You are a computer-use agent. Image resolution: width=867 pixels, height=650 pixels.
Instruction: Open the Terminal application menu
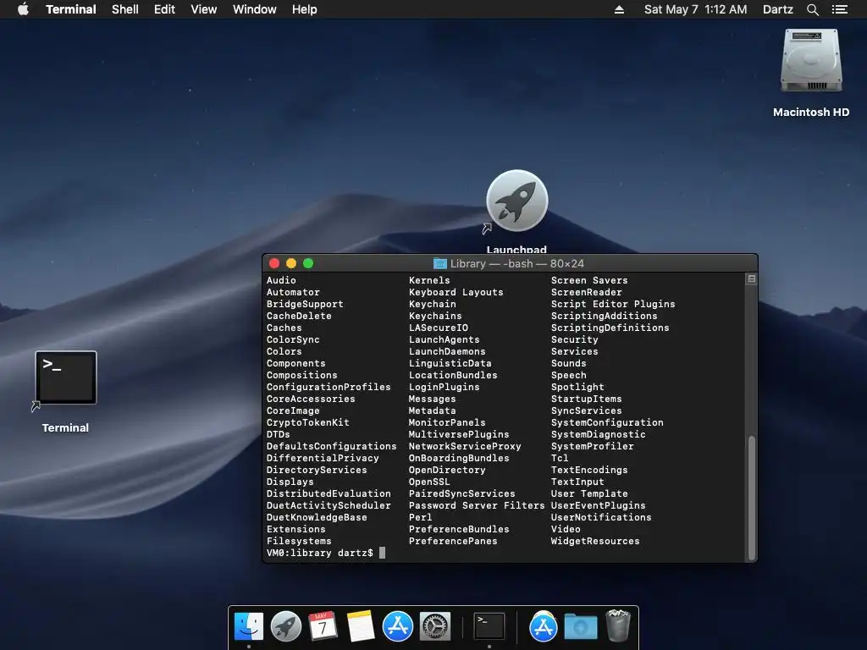click(x=71, y=9)
